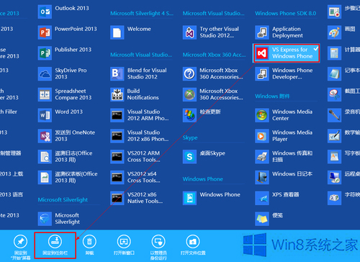This screenshot has height=262, width=360.
Task: Launch Windows Media Player
Action: pyautogui.click(x=284, y=136)
